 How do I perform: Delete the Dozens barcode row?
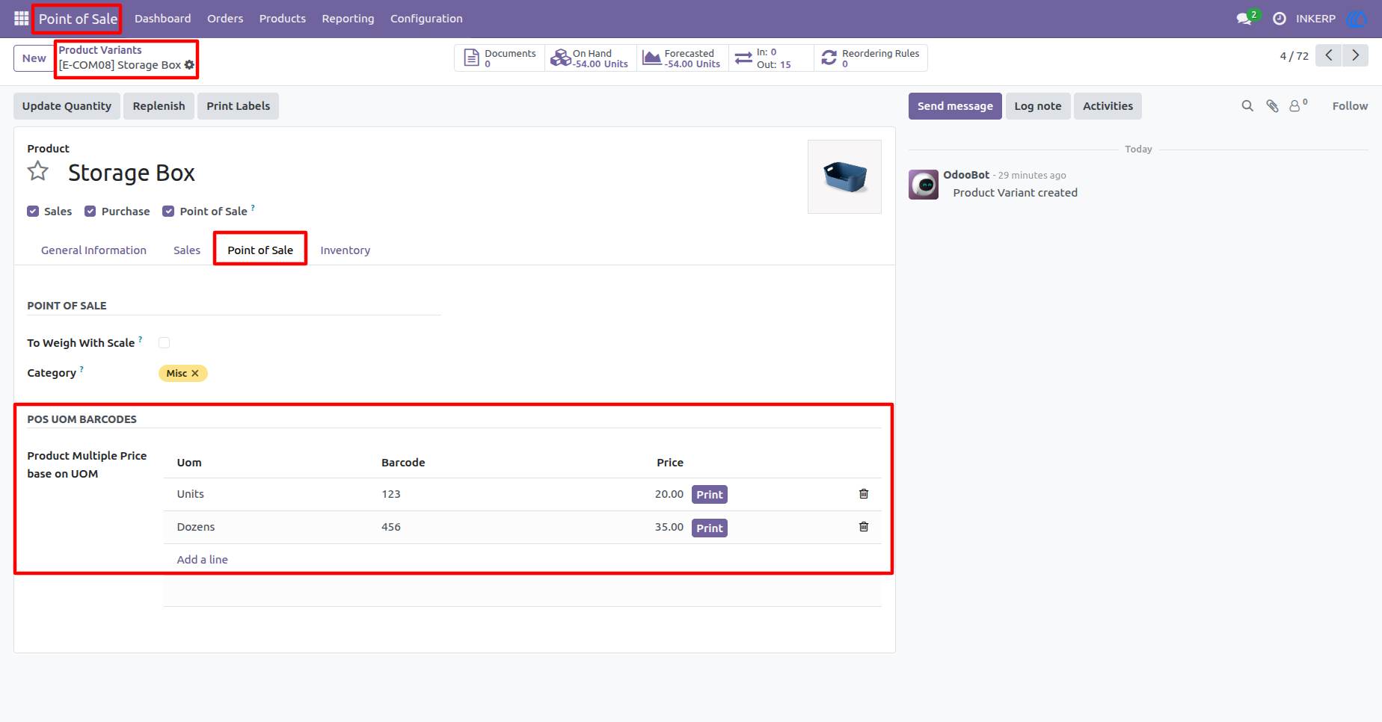864,527
